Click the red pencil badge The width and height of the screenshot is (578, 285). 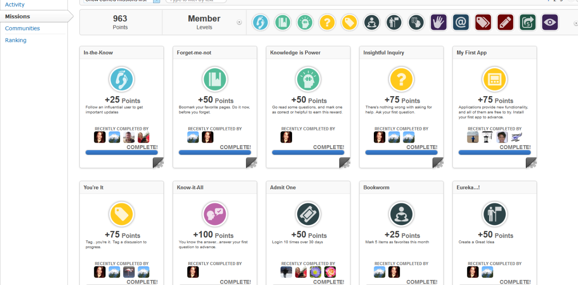click(505, 22)
